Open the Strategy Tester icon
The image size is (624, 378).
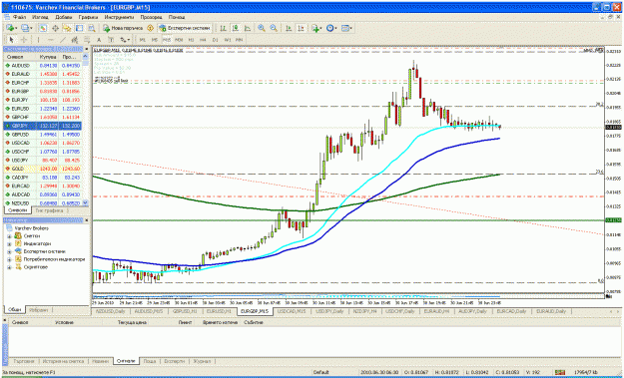pos(92,28)
